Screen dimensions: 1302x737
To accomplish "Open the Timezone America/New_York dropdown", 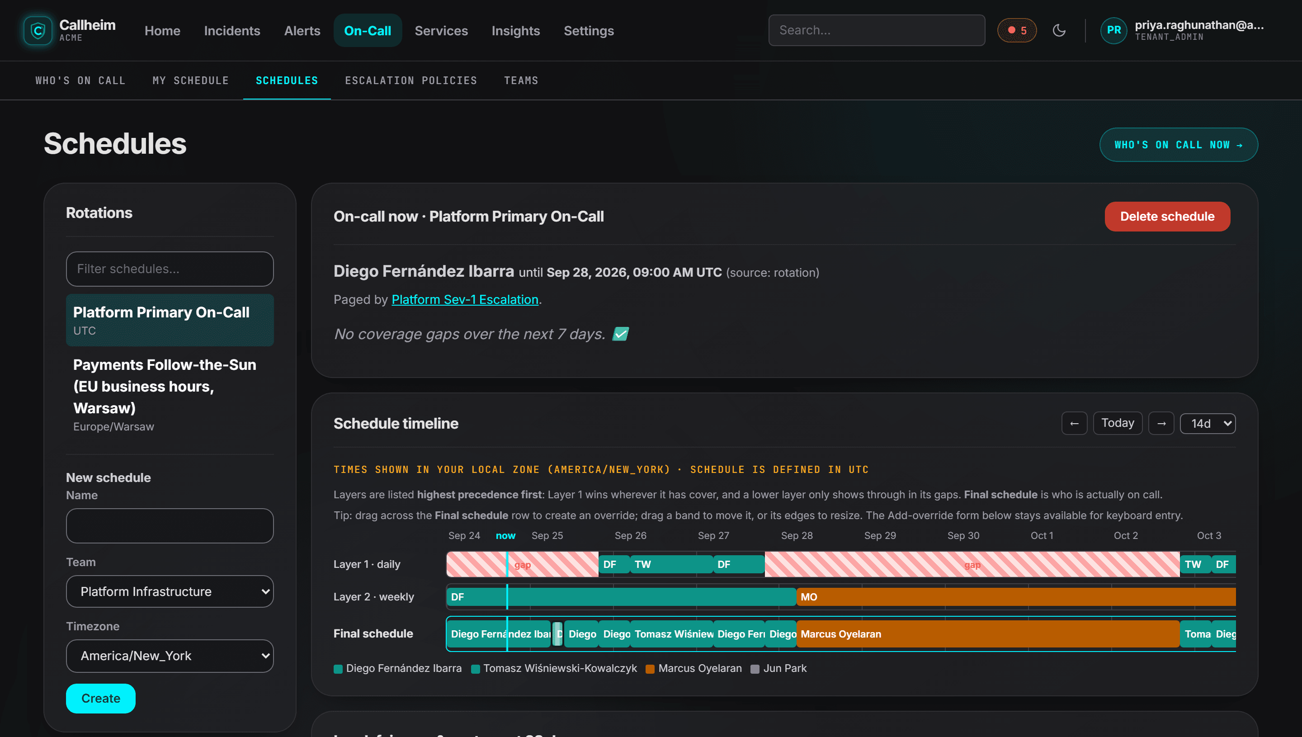I will 170,656.
